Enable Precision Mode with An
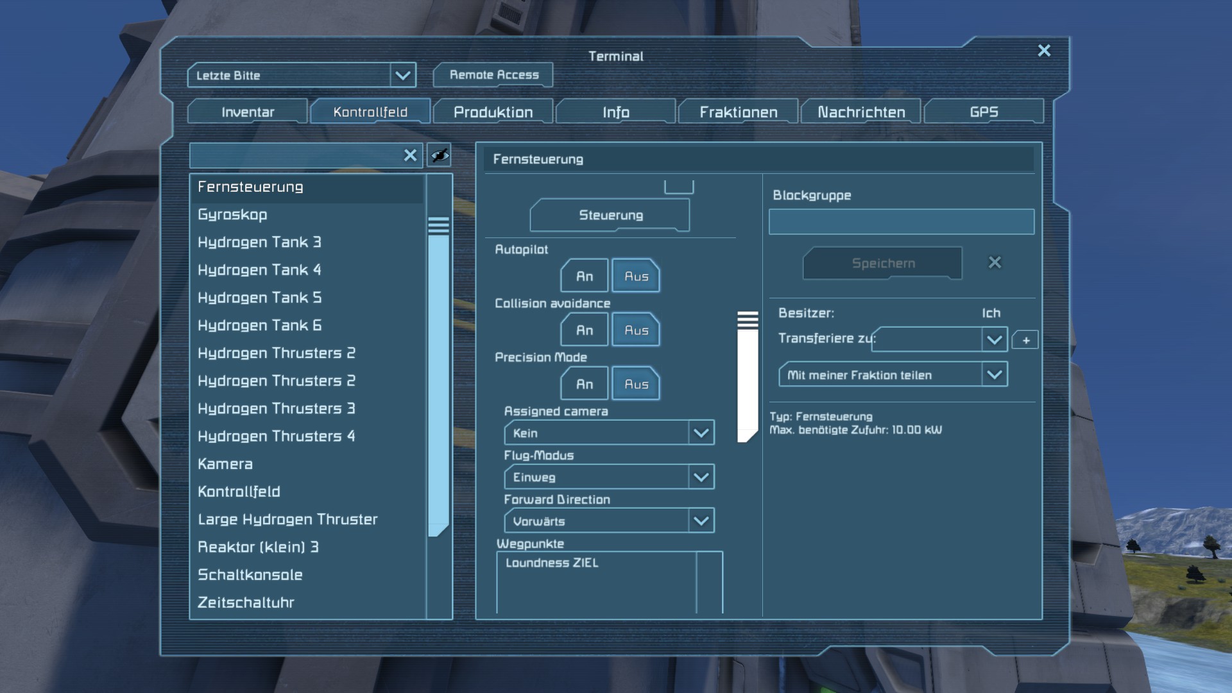 tap(584, 384)
